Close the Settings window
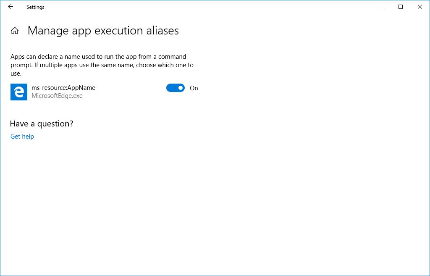Screen dimensions: 430x276 [420, 7]
